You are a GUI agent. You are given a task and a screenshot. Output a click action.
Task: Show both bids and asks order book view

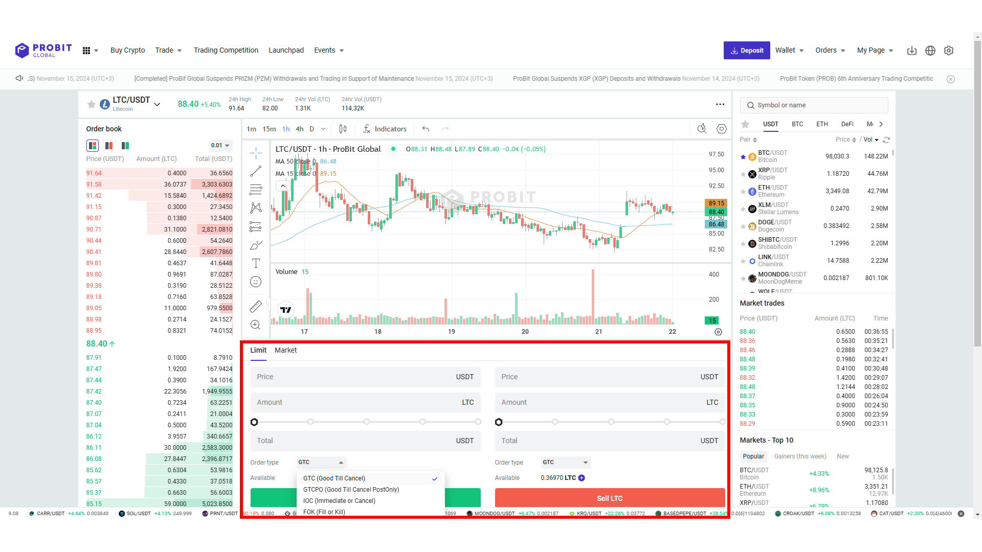[x=93, y=146]
